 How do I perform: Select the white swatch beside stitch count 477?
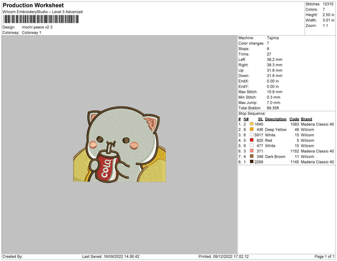[252, 146]
